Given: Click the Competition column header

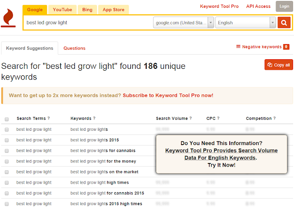Looking at the screenshot, I should click(259, 118).
